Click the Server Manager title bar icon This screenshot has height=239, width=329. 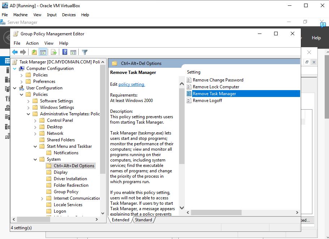3,22
